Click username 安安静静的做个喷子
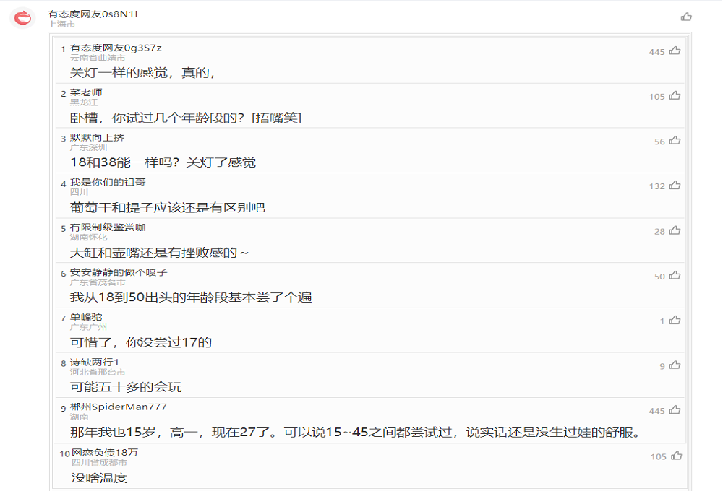The width and height of the screenshot is (723, 491). coord(118,272)
